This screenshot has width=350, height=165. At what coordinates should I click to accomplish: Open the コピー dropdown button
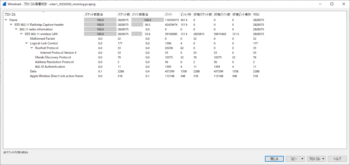(295, 159)
